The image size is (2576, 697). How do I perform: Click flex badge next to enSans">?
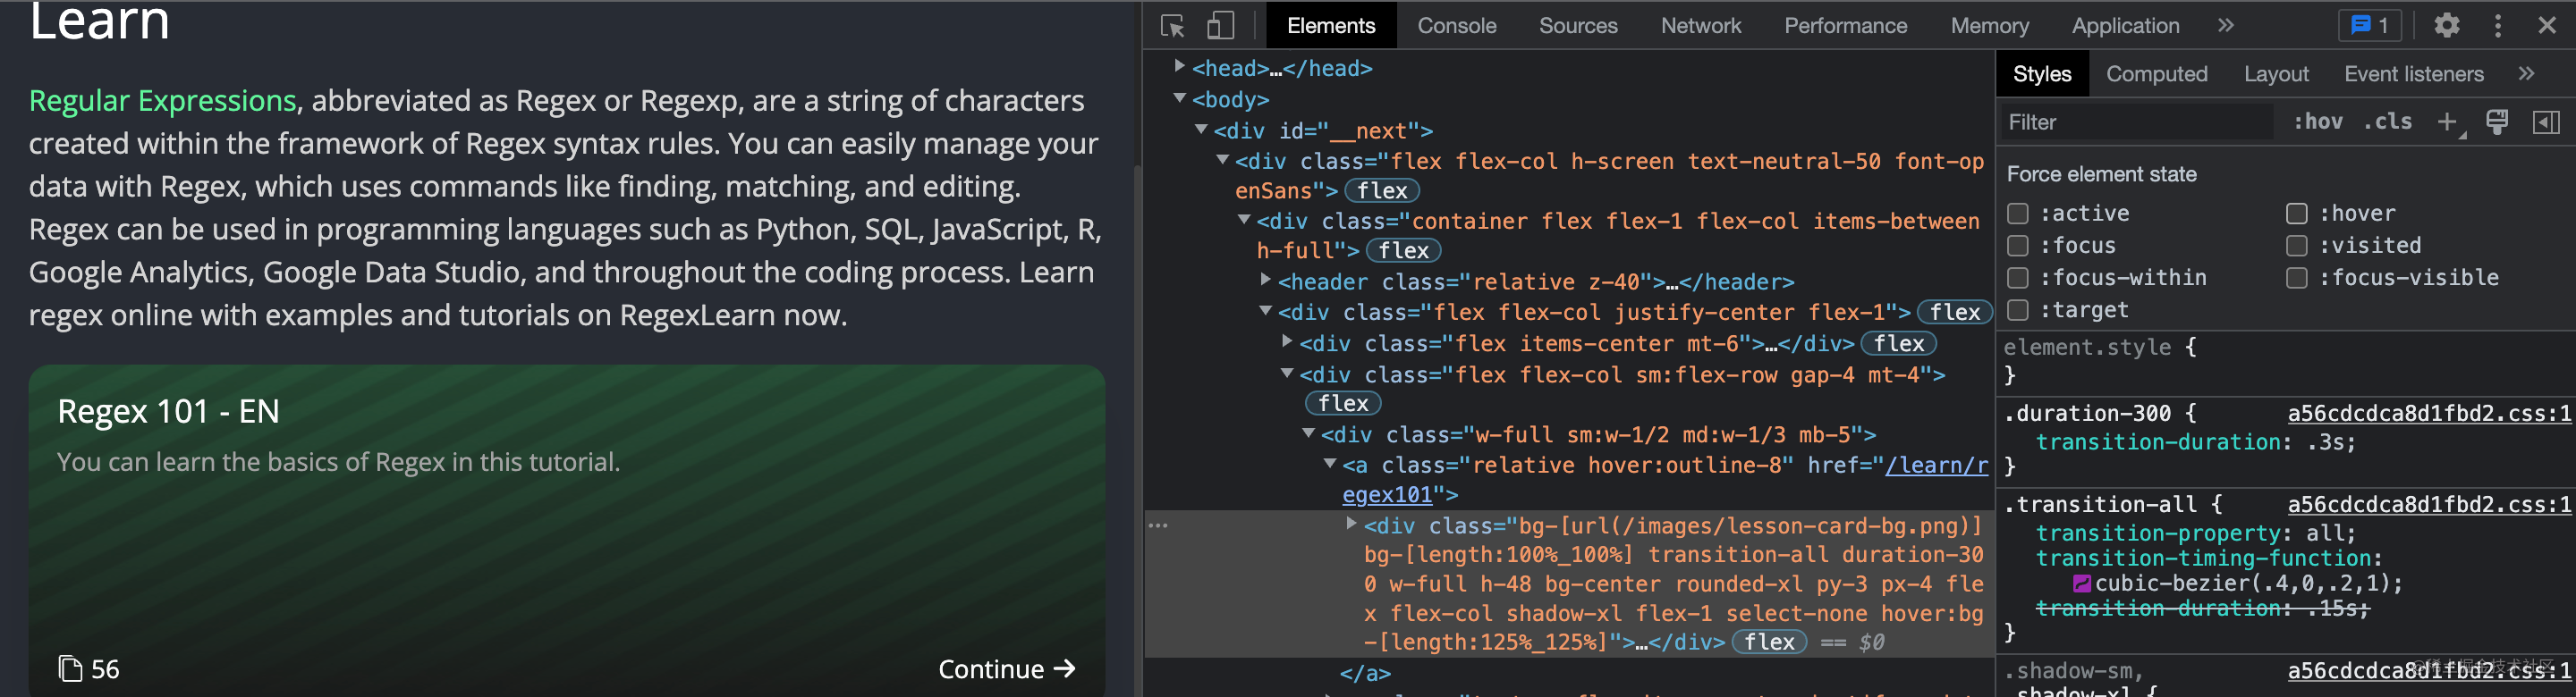coord(1382,190)
